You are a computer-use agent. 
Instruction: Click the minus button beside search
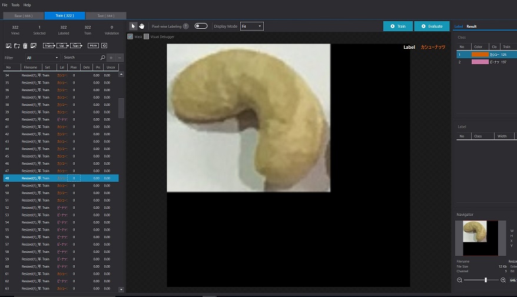pyautogui.click(x=120, y=58)
